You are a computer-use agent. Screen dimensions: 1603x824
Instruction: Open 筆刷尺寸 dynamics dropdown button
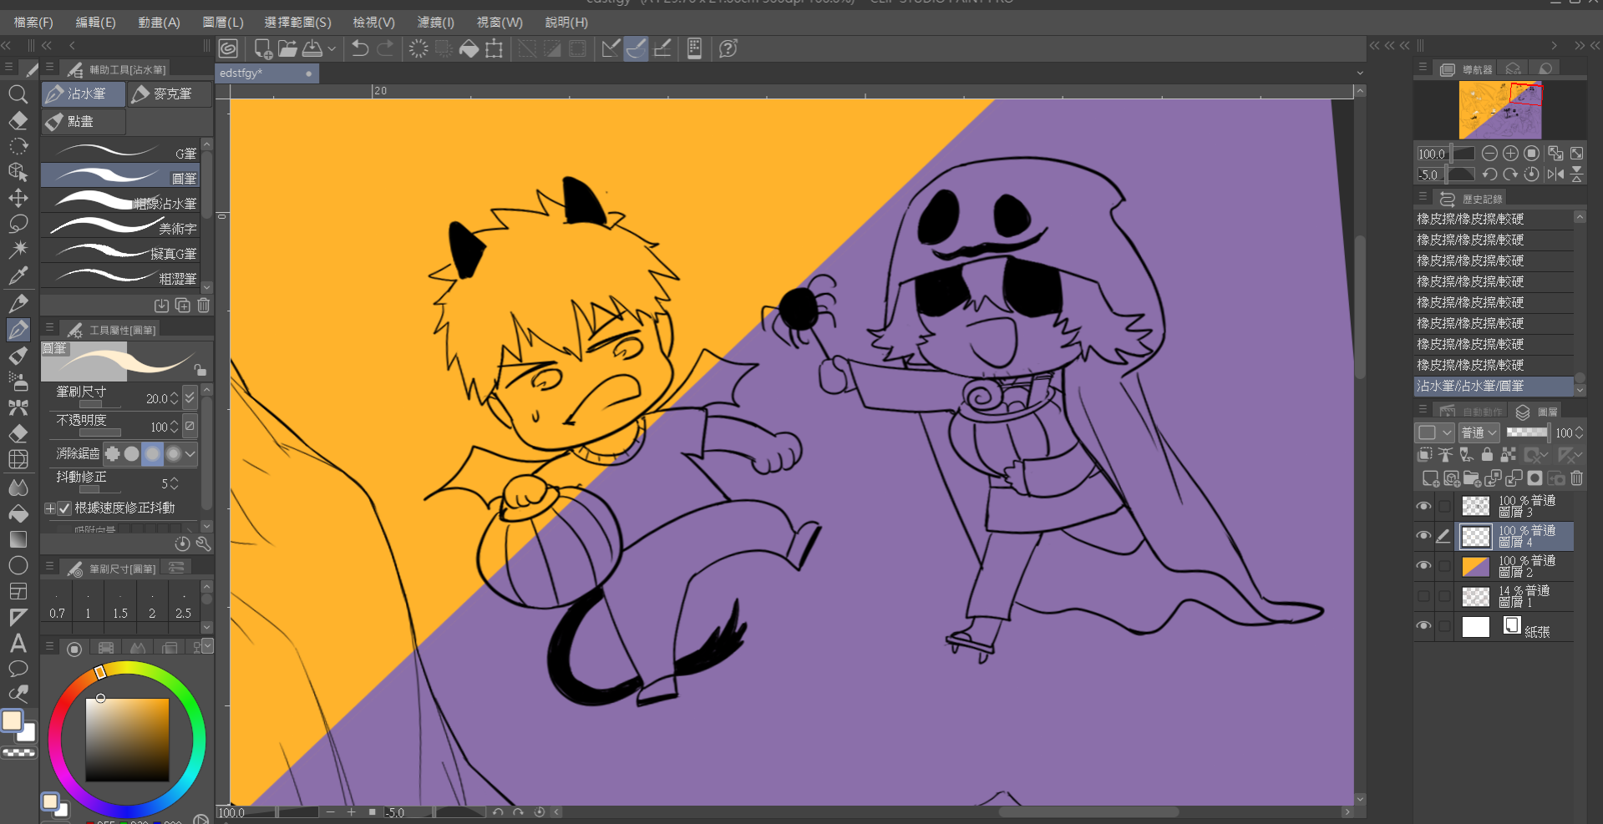190,397
